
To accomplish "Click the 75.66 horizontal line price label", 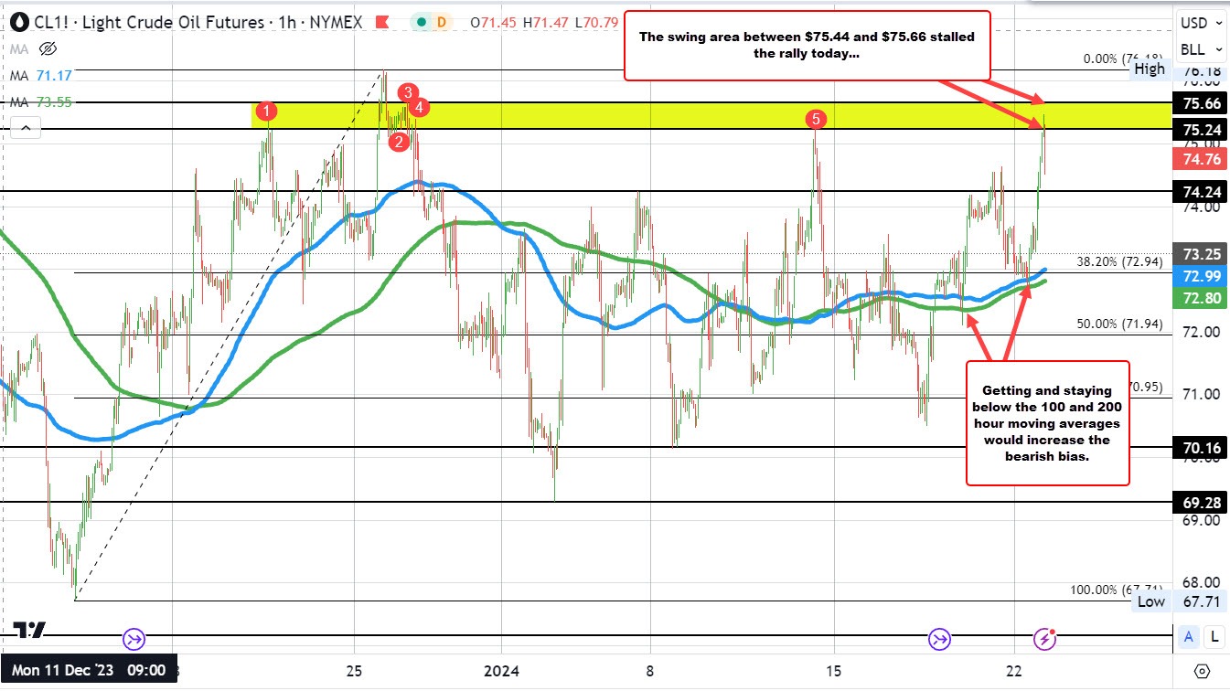I will (1199, 102).
